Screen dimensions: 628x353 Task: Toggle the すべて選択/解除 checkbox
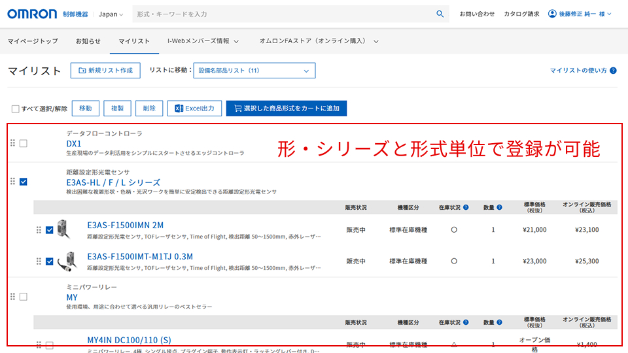pyautogui.click(x=16, y=109)
